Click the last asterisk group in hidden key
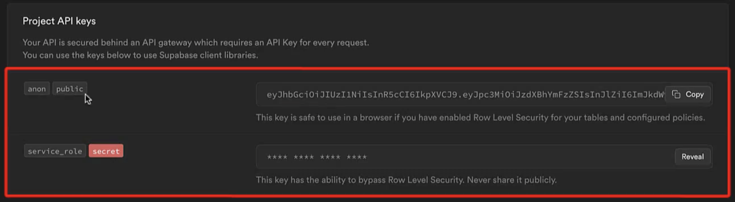735x202 pixels. pyautogui.click(x=357, y=157)
